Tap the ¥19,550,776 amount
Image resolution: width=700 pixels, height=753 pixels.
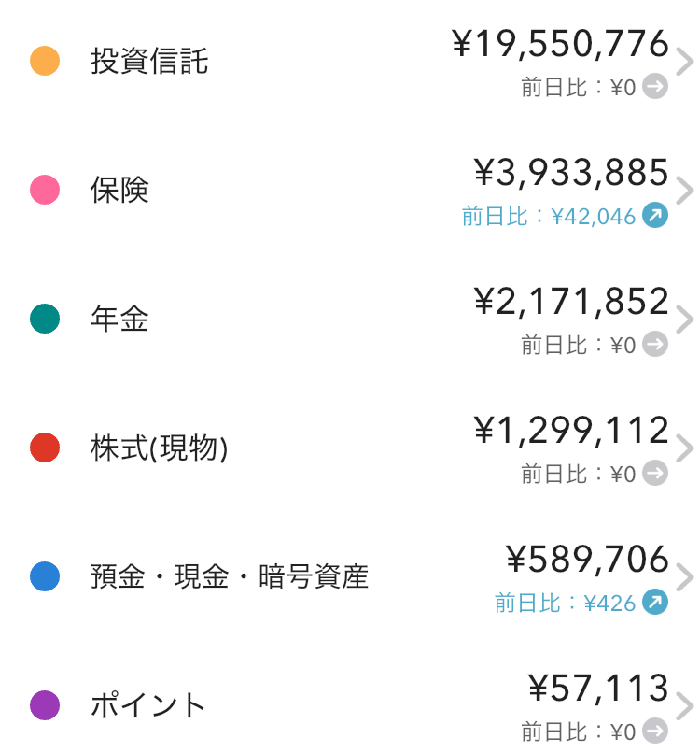coord(561,44)
